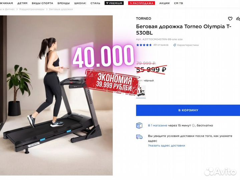Click the delivery truck icon
Viewport: 240px width, 180px height.
[x=139, y=137]
